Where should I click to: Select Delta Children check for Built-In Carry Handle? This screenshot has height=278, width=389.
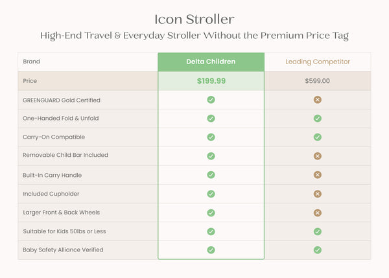pyautogui.click(x=211, y=175)
